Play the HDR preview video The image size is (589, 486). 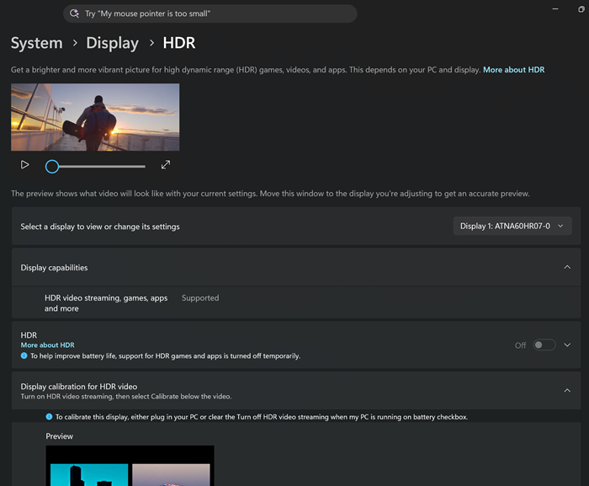[x=24, y=165]
